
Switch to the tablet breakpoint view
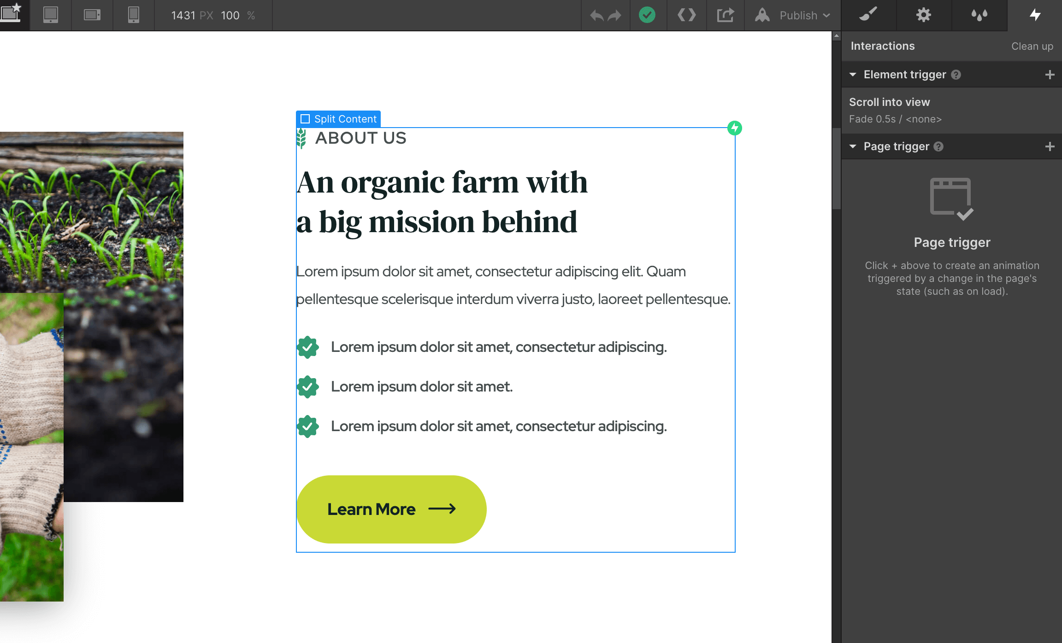point(51,15)
